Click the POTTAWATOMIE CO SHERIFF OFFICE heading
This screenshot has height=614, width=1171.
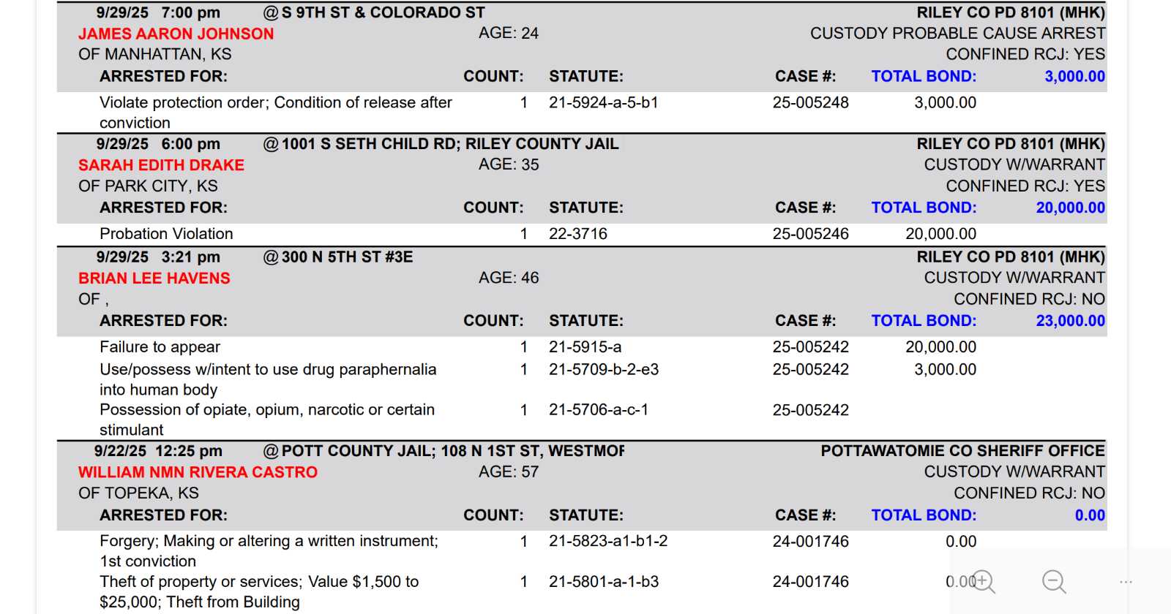click(x=962, y=451)
